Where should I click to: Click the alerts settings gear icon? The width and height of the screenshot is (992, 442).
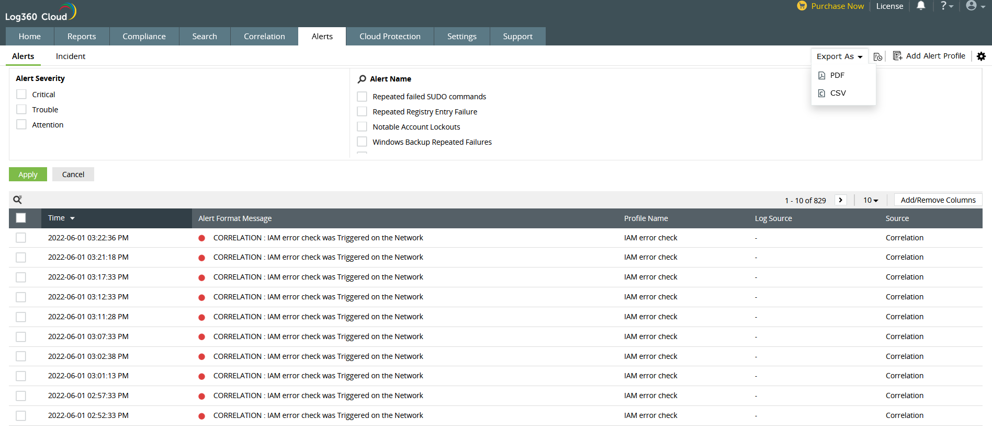point(981,56)
